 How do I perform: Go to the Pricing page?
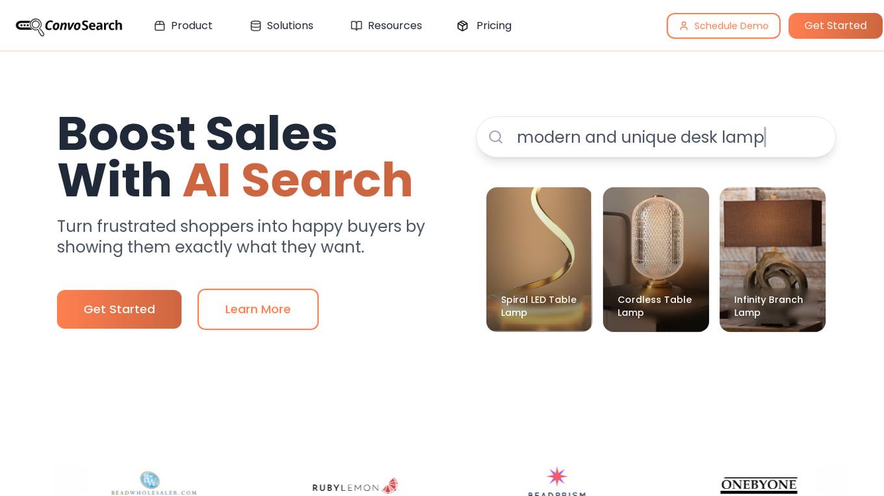point(484,26)
